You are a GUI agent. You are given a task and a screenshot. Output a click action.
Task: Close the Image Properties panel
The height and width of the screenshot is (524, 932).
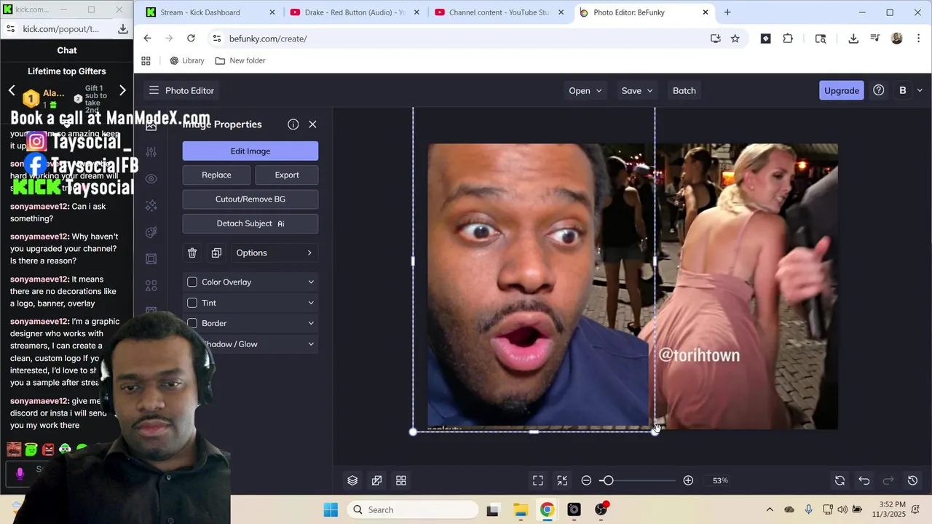[x=312, y=124]
